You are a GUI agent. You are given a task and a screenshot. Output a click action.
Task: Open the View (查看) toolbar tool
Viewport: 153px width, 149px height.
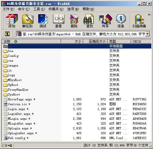[x=58, y=21]
